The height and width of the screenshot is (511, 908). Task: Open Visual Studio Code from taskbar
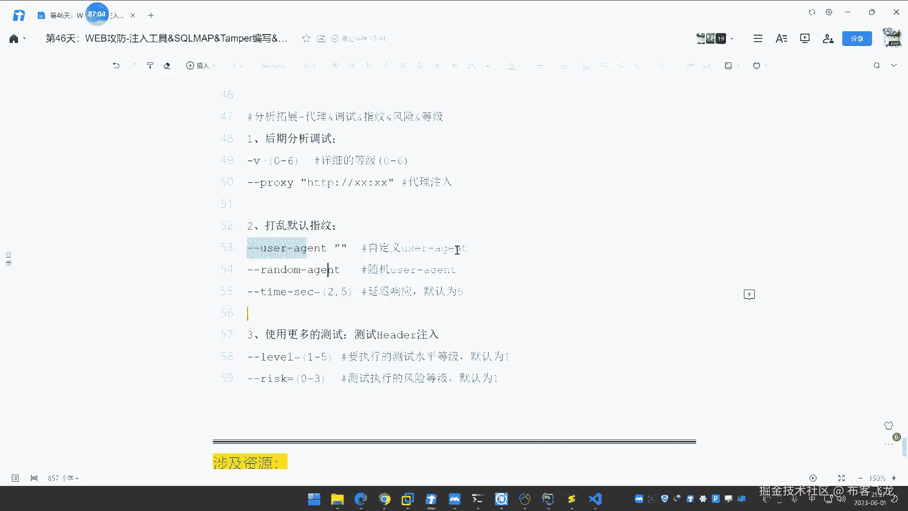point(595,499)
